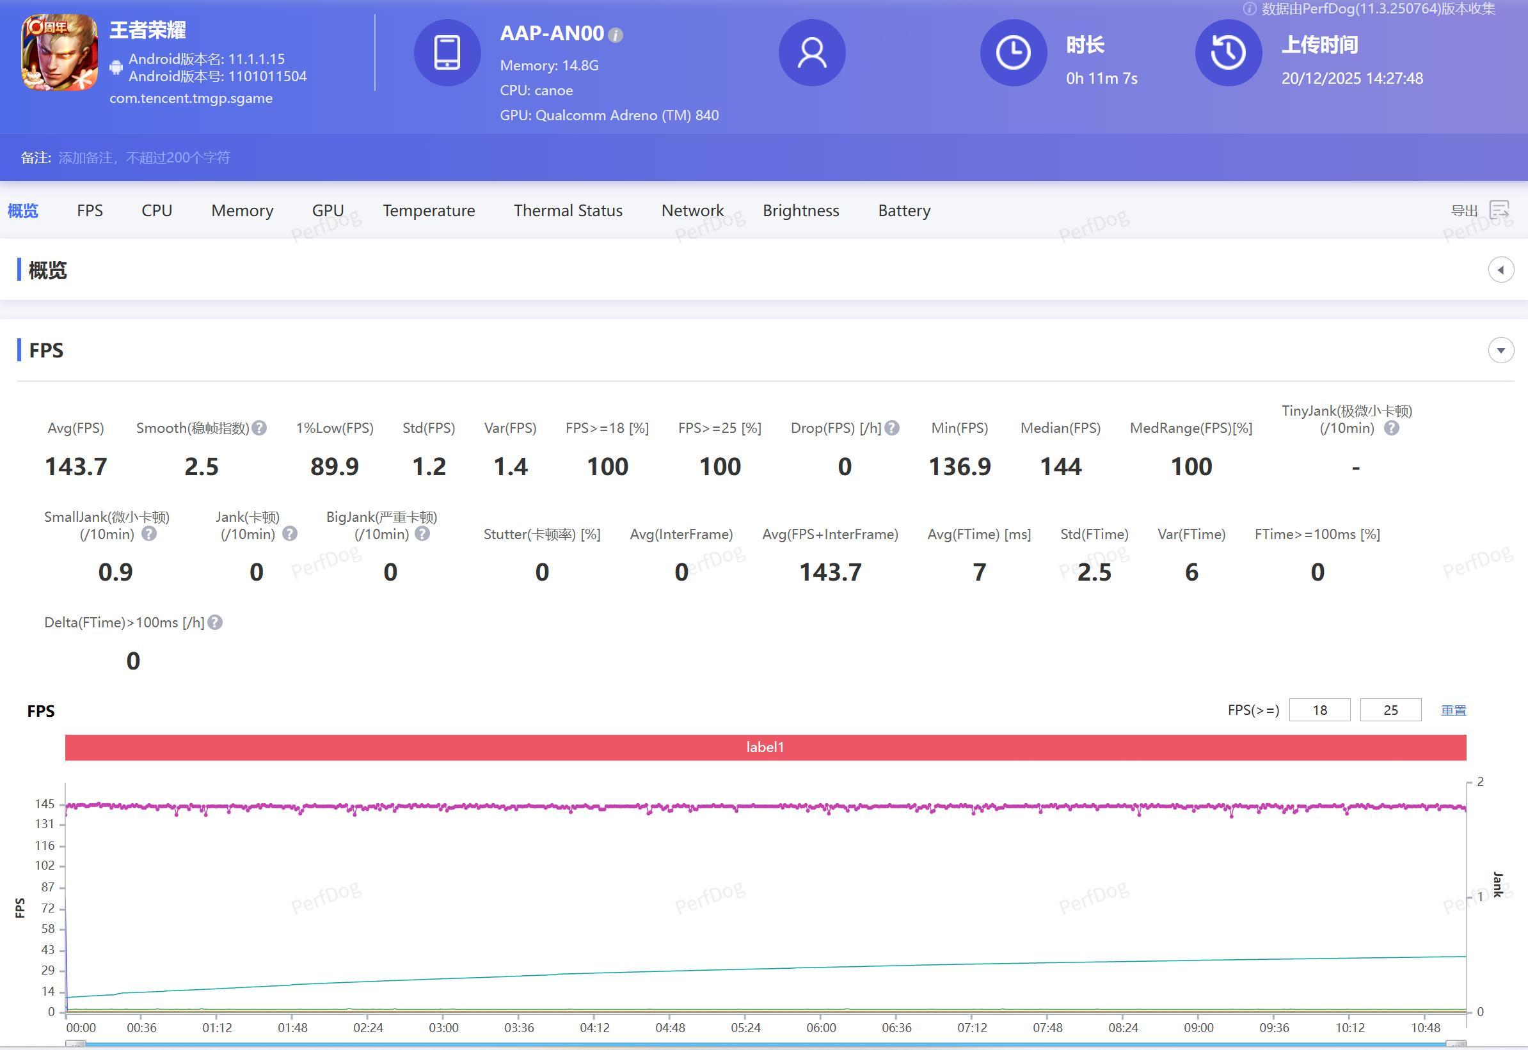Click the help icon next to Jank(卡顿)
Screen dimensions: 1528x1050
click(x=290, y=534)
